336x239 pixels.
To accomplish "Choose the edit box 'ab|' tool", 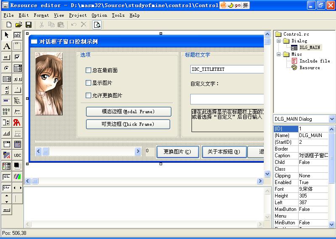I will (17, 35).
